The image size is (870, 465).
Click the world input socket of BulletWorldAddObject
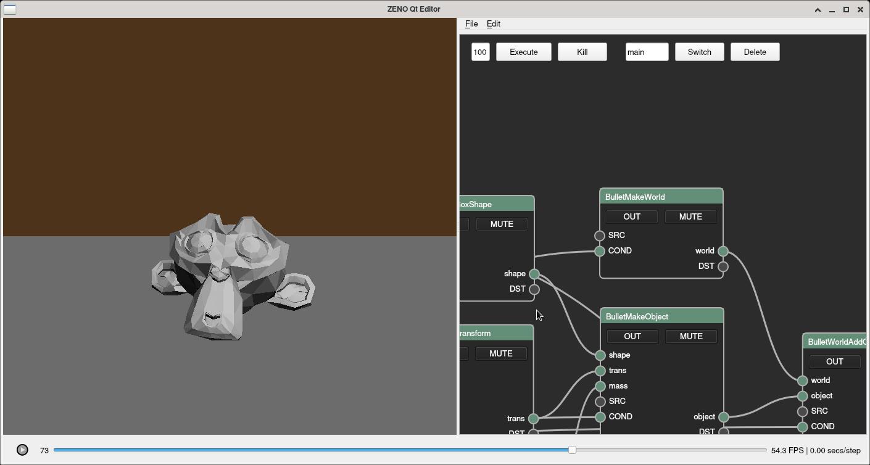tap(803, 381)
